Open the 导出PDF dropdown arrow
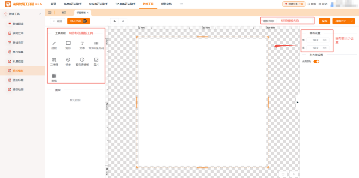Viewport: 359px width, 178px height. coord(352,21)
